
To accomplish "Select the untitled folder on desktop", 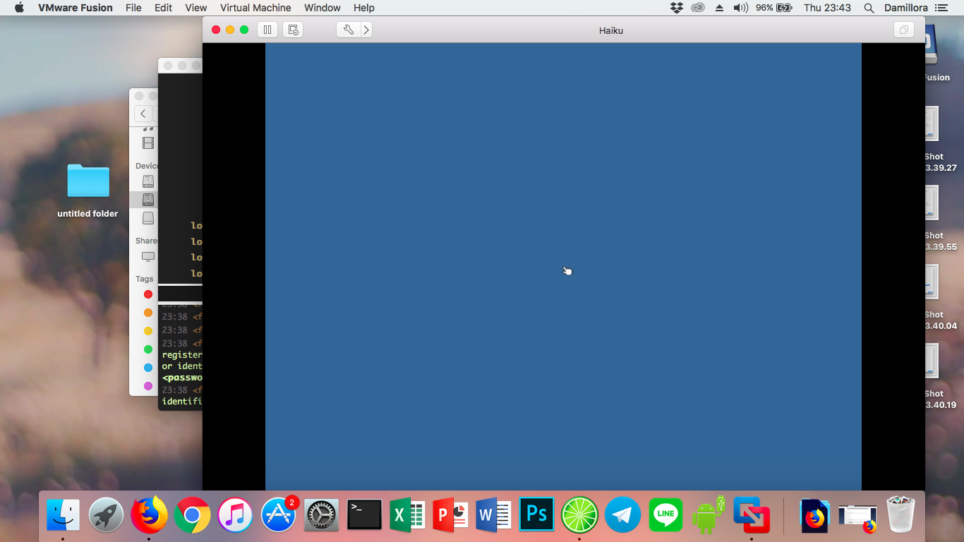I will pos(88,182).
